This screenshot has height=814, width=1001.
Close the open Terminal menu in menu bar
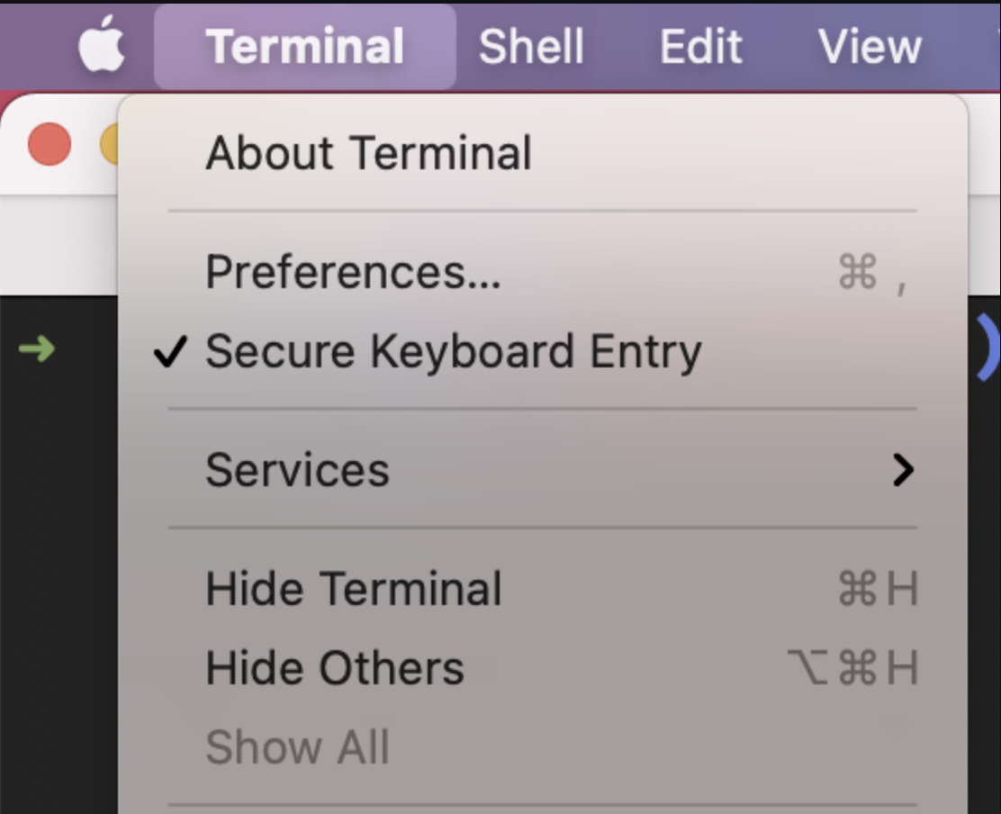tap(304, 47)
